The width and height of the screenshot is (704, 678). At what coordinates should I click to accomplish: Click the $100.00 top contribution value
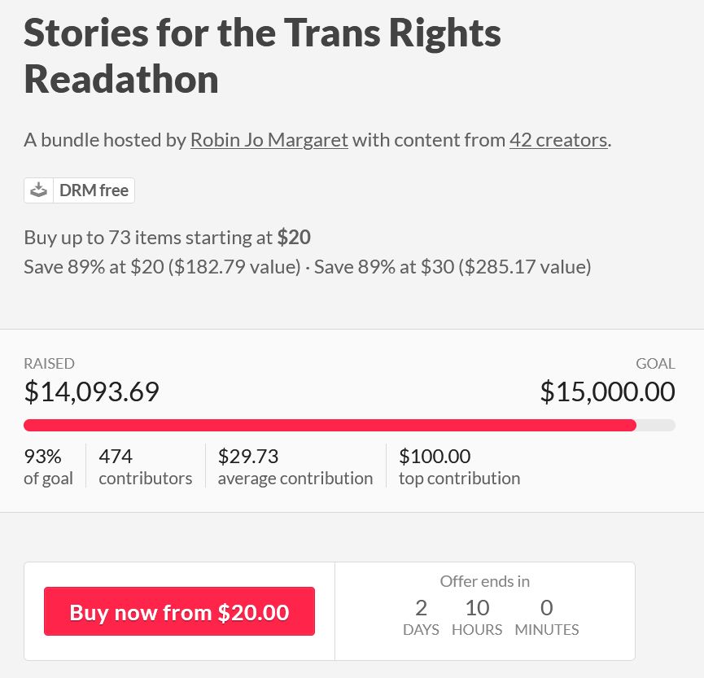pyautogui.click(x=459, y=466)
